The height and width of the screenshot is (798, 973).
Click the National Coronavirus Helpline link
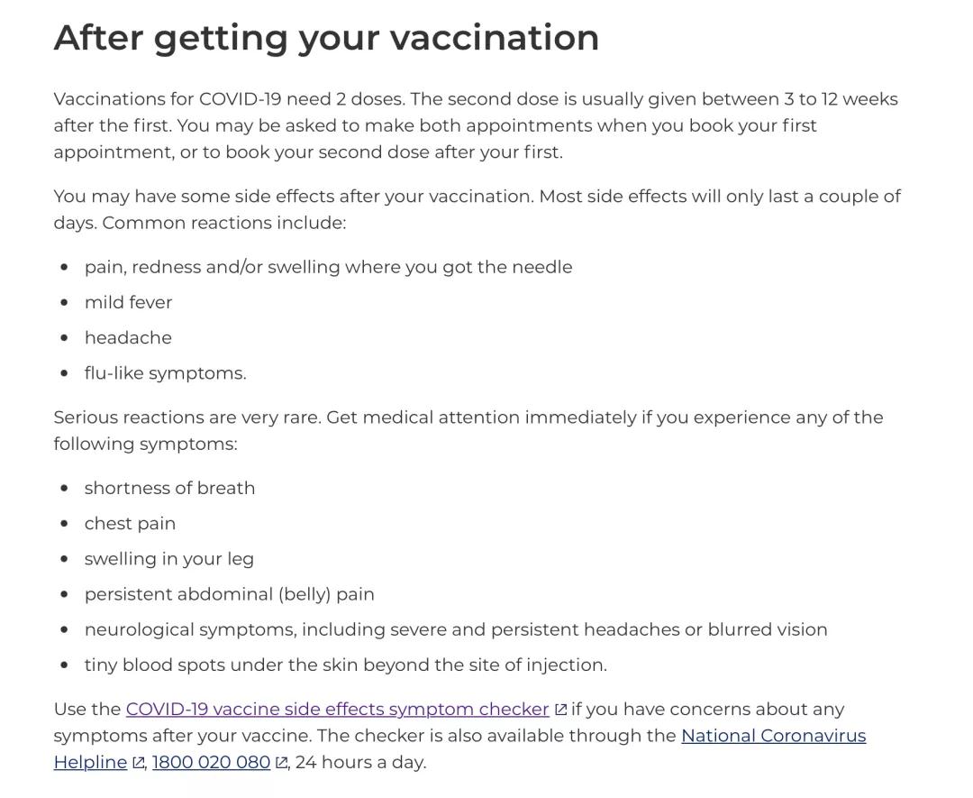tap(773, 735)
